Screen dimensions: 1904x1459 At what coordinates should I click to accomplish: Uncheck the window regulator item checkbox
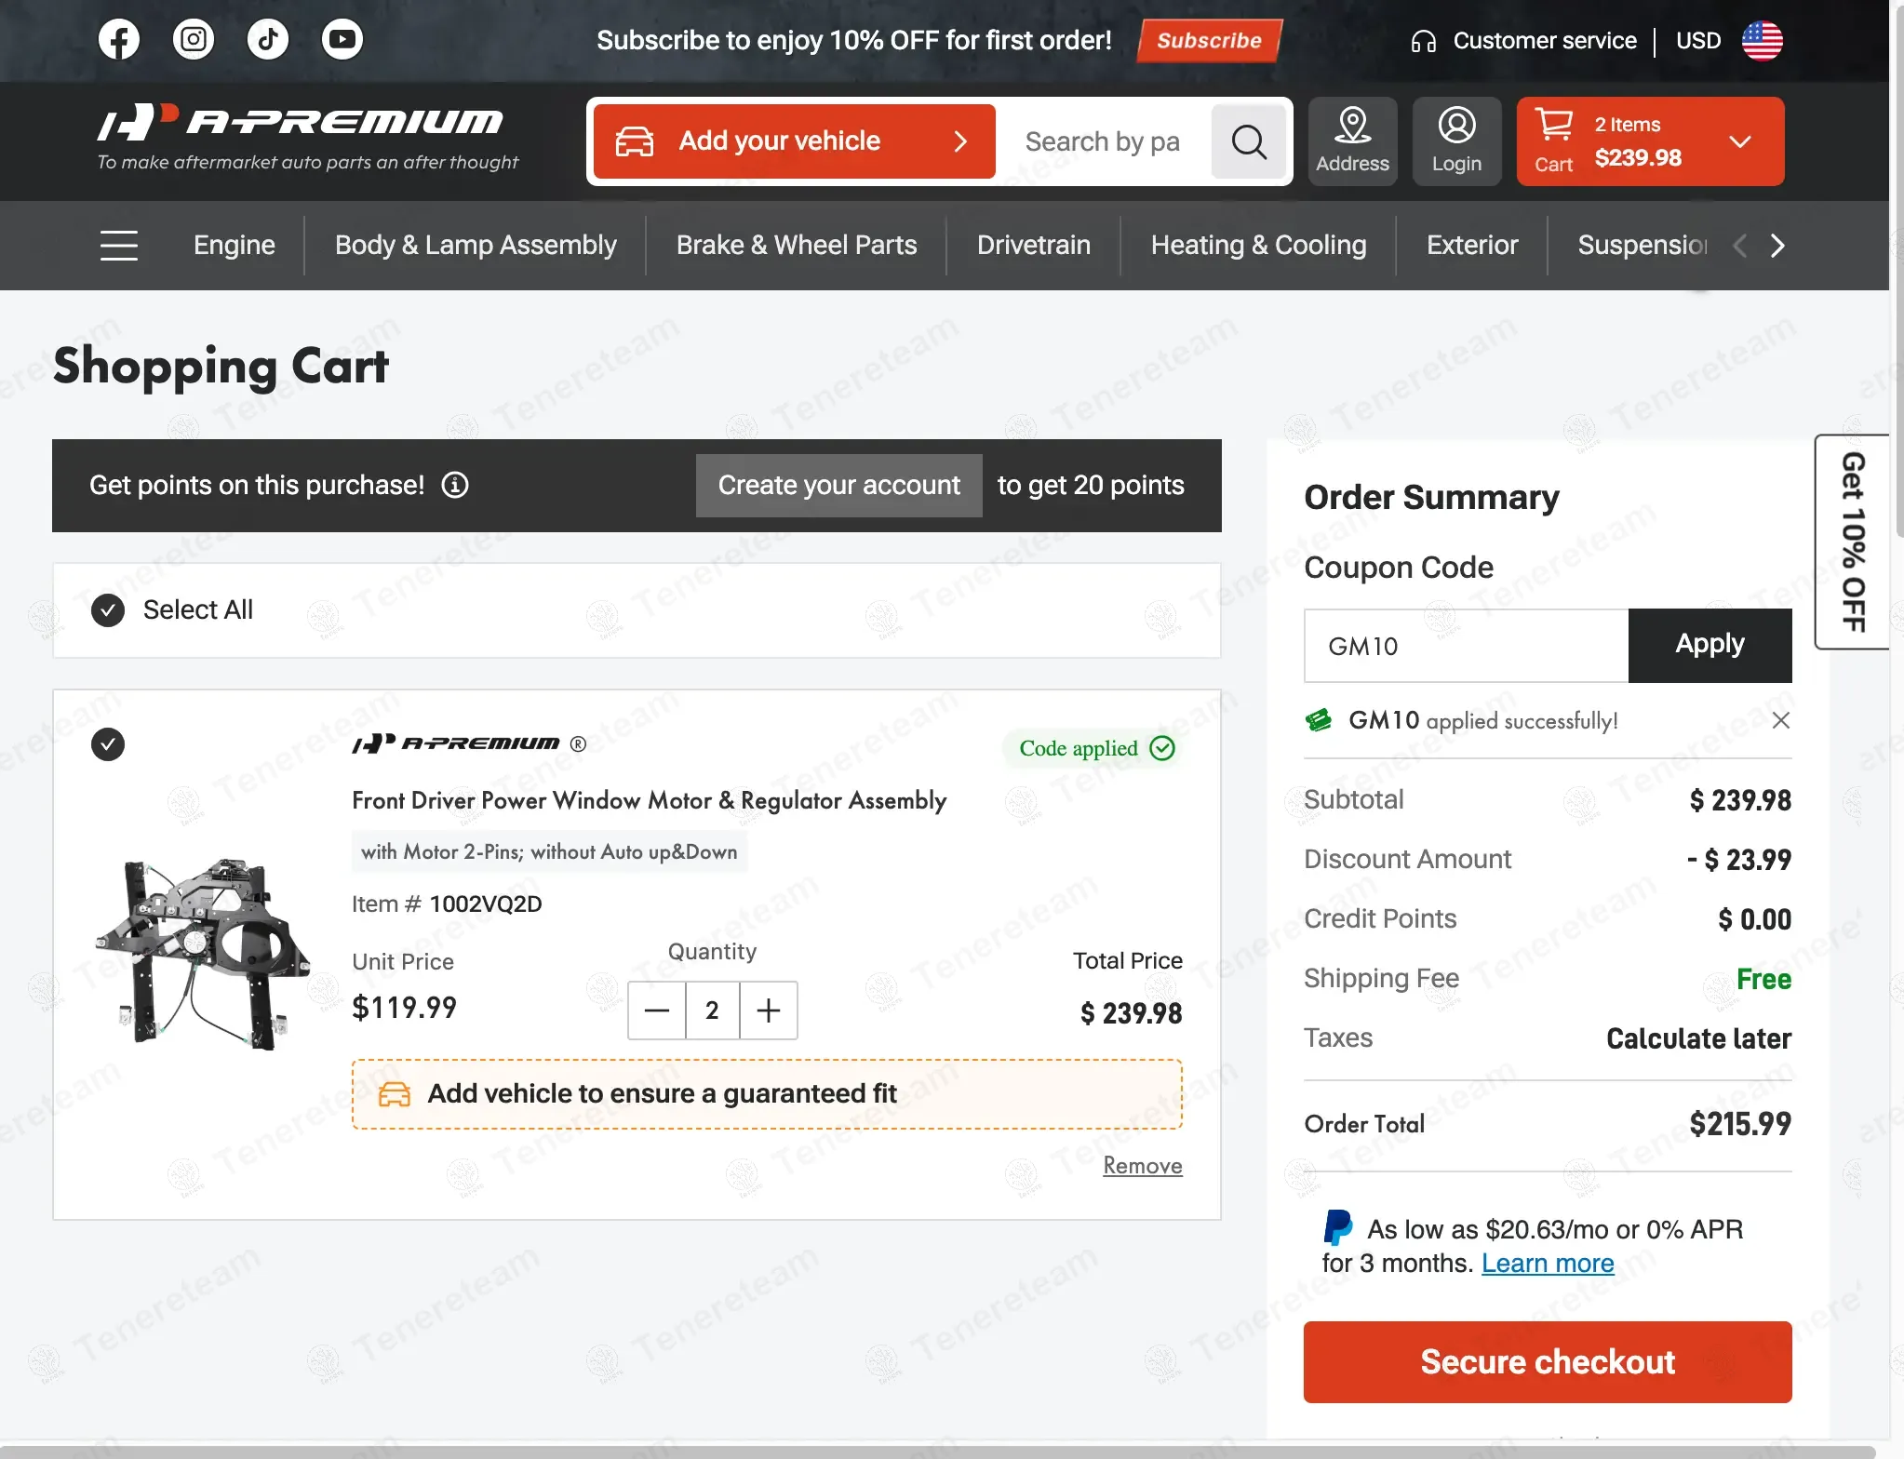coord(108,744)
